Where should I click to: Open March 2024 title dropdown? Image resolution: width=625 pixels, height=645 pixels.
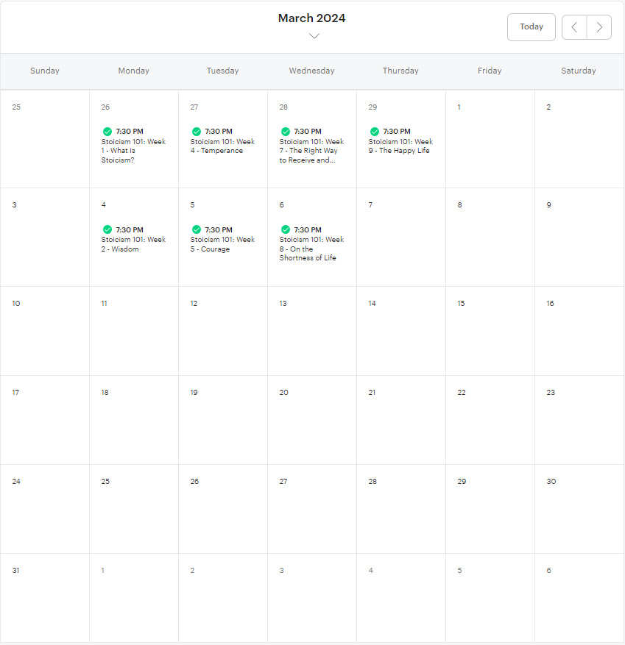(x=311, y=18)
